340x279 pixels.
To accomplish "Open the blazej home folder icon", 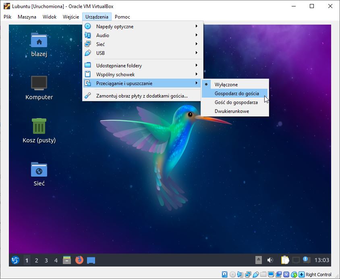I will coord(39,40).
